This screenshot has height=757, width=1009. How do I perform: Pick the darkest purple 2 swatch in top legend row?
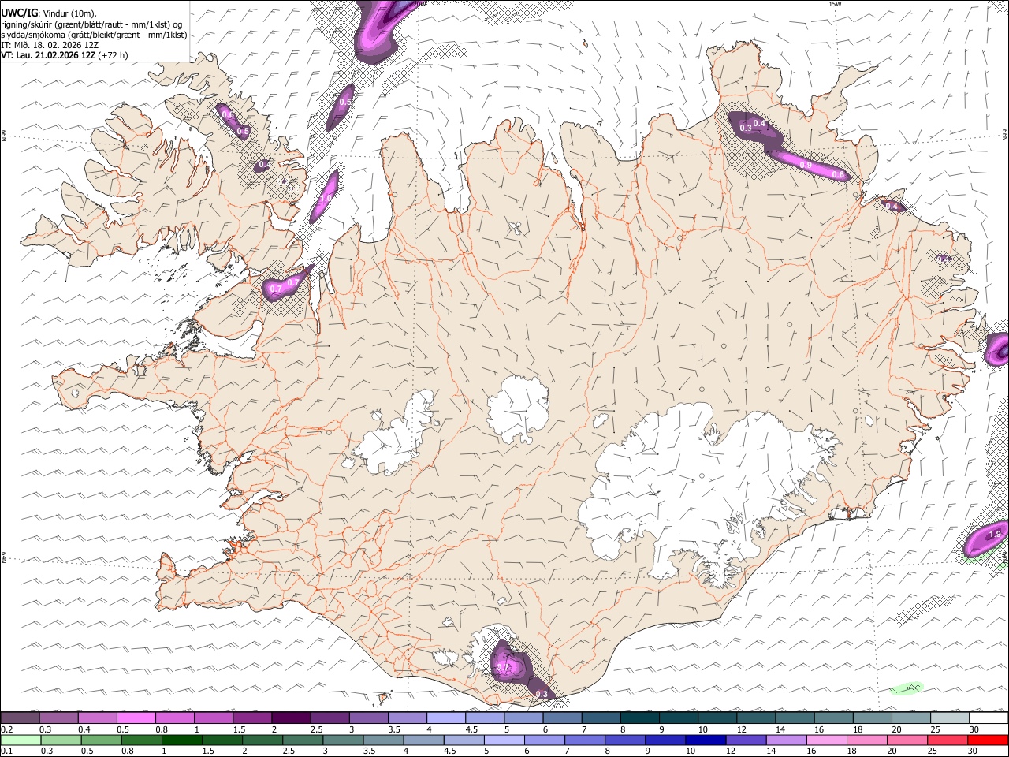[x=290, y=718]
